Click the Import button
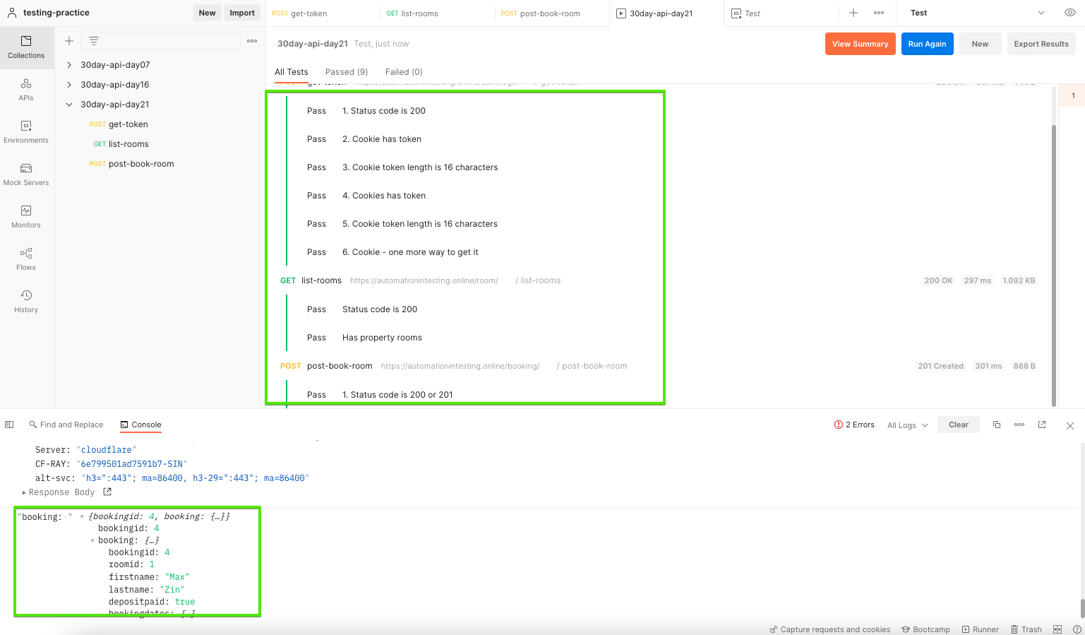The image size is (1085, 635). coord(242,13)
